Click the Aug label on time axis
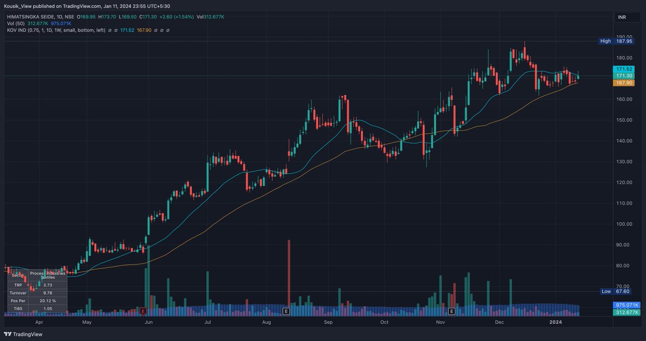The width and height of the screenshot is (646, 341). click(x=265, y=323)
